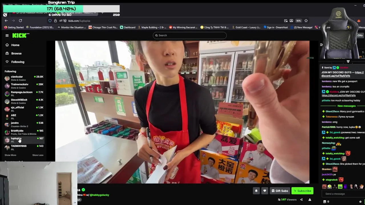Click the Gift Subs button

pyautogui.click(x=279, y=191)
